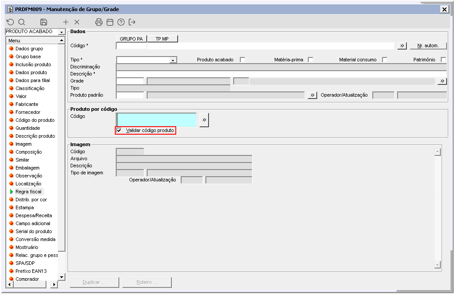Click the save diskette toolbar icon
454x294 pixels.
pos(44,22)
